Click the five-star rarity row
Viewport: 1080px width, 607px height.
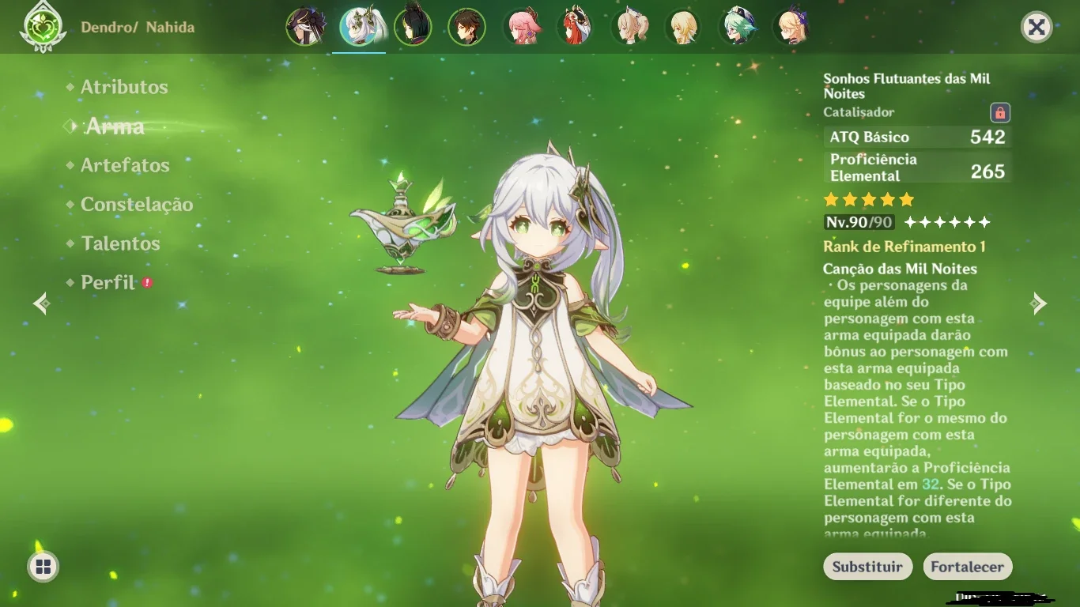(868, 199)
